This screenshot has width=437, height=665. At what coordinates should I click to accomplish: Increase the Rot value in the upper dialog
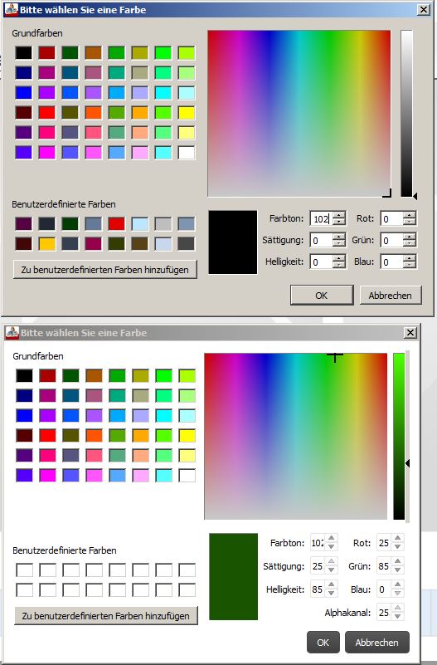409,215
